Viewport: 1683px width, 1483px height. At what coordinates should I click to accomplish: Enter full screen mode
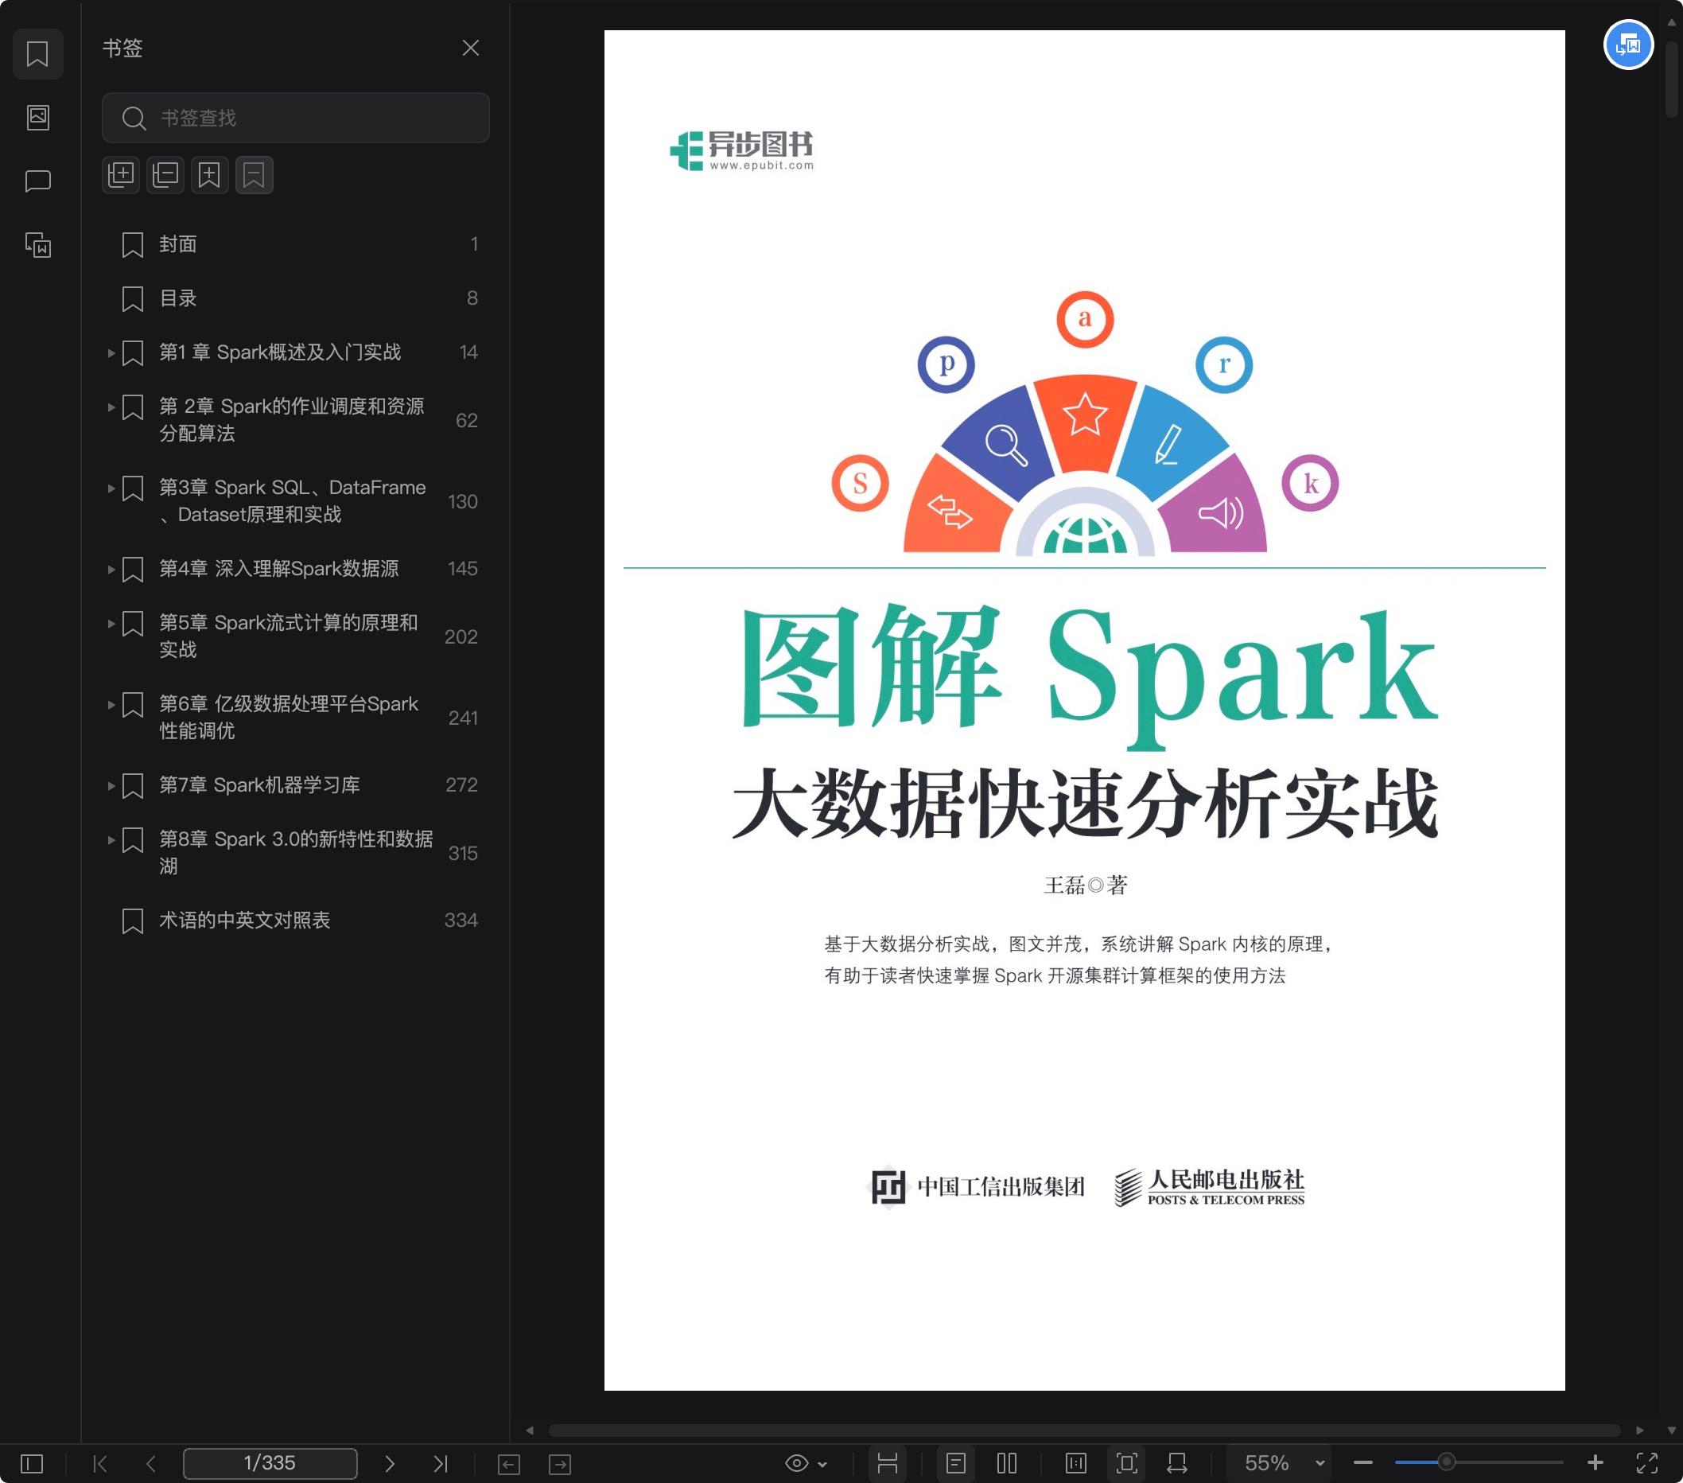[1646, 1463]
